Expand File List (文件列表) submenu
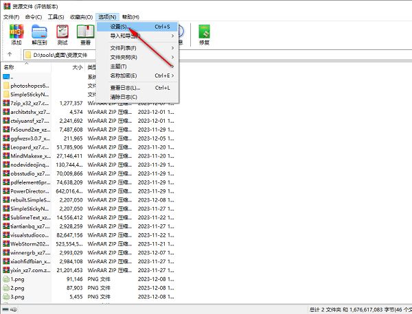The width and height of the screenshot is (412, 314). click(x=137, y=48)
